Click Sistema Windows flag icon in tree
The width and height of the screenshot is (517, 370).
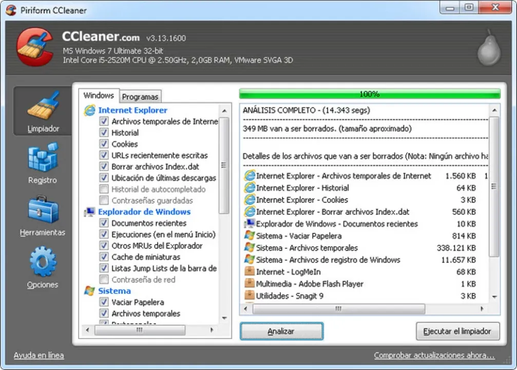89,291
